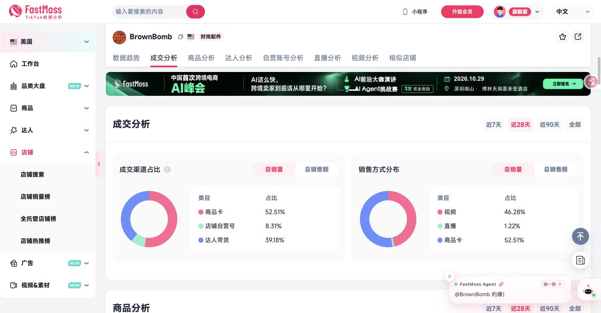The image size is (601, 313).
Task: Click the pink 视频 legend dot
Action: click(440, 212)
